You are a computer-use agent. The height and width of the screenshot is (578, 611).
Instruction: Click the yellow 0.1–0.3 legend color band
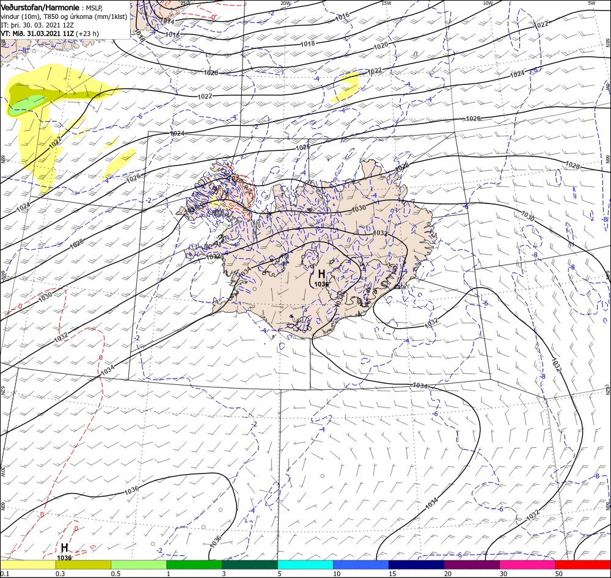tap(27, 565)
